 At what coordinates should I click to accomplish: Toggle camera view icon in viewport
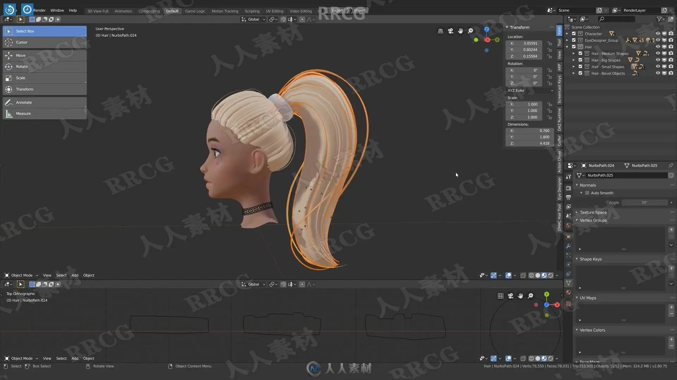point(450,31)
